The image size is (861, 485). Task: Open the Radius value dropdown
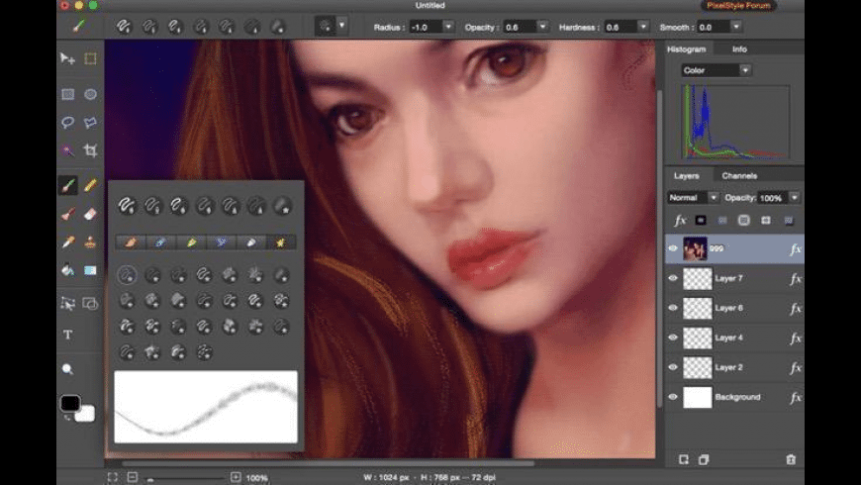pos(448,27)
